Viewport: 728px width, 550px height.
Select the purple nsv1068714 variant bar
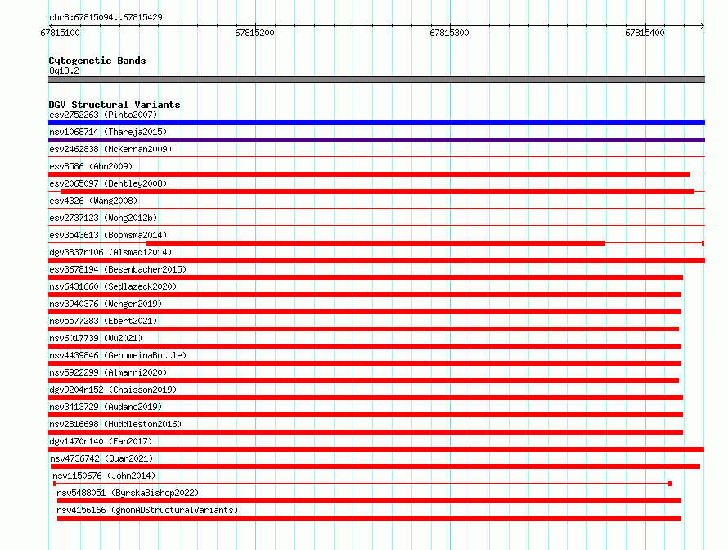click(376, 140)
